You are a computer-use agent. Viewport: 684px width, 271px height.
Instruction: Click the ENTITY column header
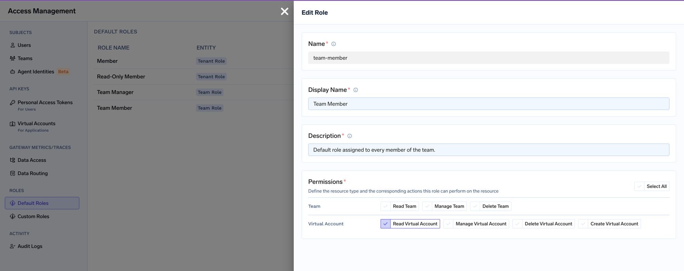(x=206, y=48)
